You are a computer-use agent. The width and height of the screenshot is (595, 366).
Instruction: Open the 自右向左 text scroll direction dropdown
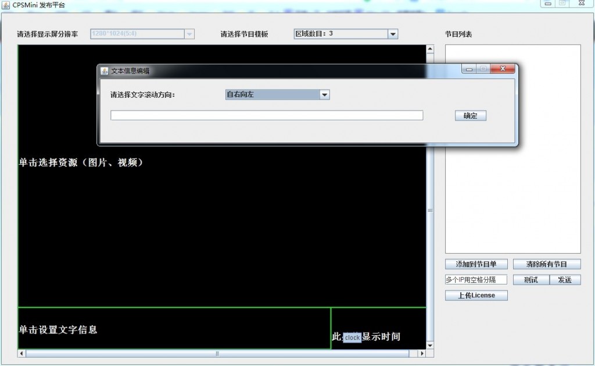coord(325,94)
